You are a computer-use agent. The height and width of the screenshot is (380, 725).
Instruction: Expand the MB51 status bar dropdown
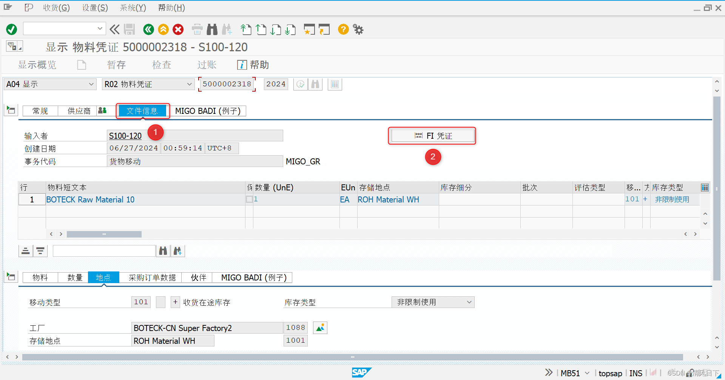coord(587,373)
